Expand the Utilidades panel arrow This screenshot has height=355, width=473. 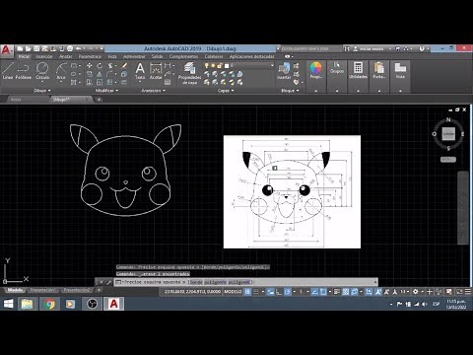[x=358, y=91]
